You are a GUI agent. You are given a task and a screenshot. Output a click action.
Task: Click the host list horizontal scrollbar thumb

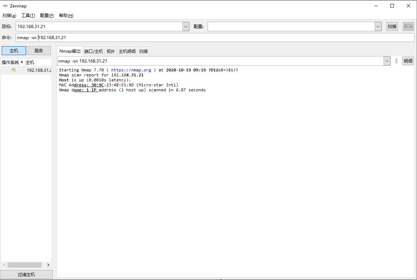[25, 265]
